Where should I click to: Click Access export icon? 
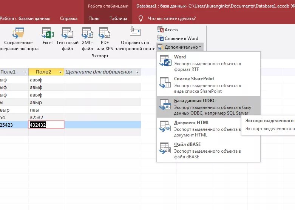[160, 29]
